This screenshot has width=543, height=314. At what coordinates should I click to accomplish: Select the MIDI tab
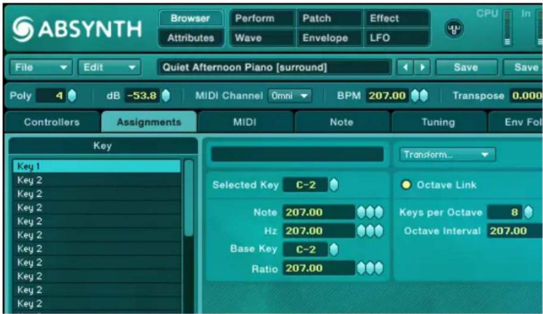click(x=246, y=122)
